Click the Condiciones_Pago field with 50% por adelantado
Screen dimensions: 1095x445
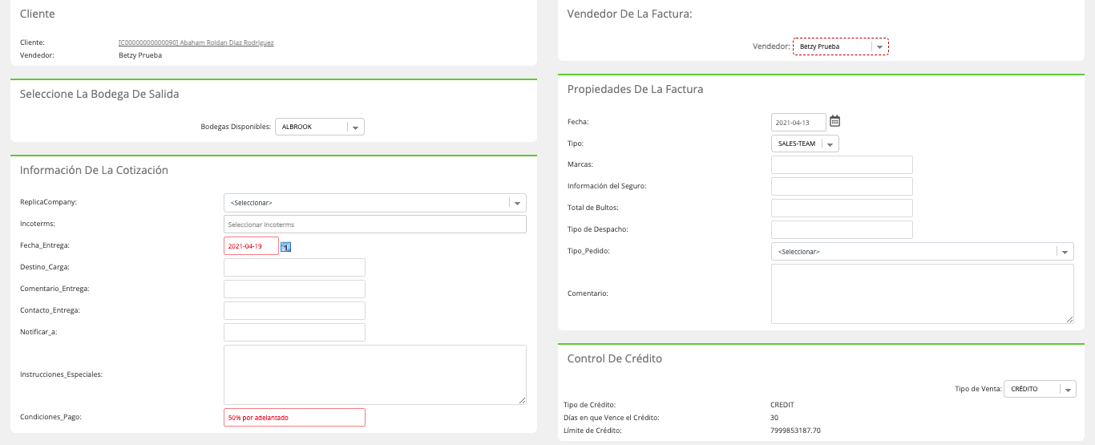(294, 418)
